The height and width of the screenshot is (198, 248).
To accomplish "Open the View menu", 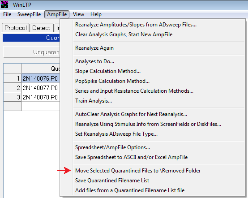I will tap(78, 14).
